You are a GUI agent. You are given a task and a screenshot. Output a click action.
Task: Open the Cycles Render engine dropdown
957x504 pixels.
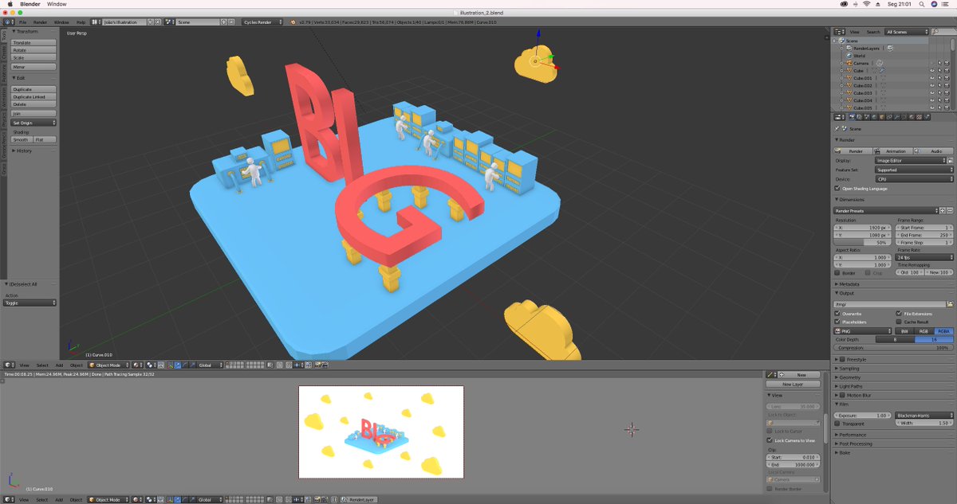coord(262,22)
